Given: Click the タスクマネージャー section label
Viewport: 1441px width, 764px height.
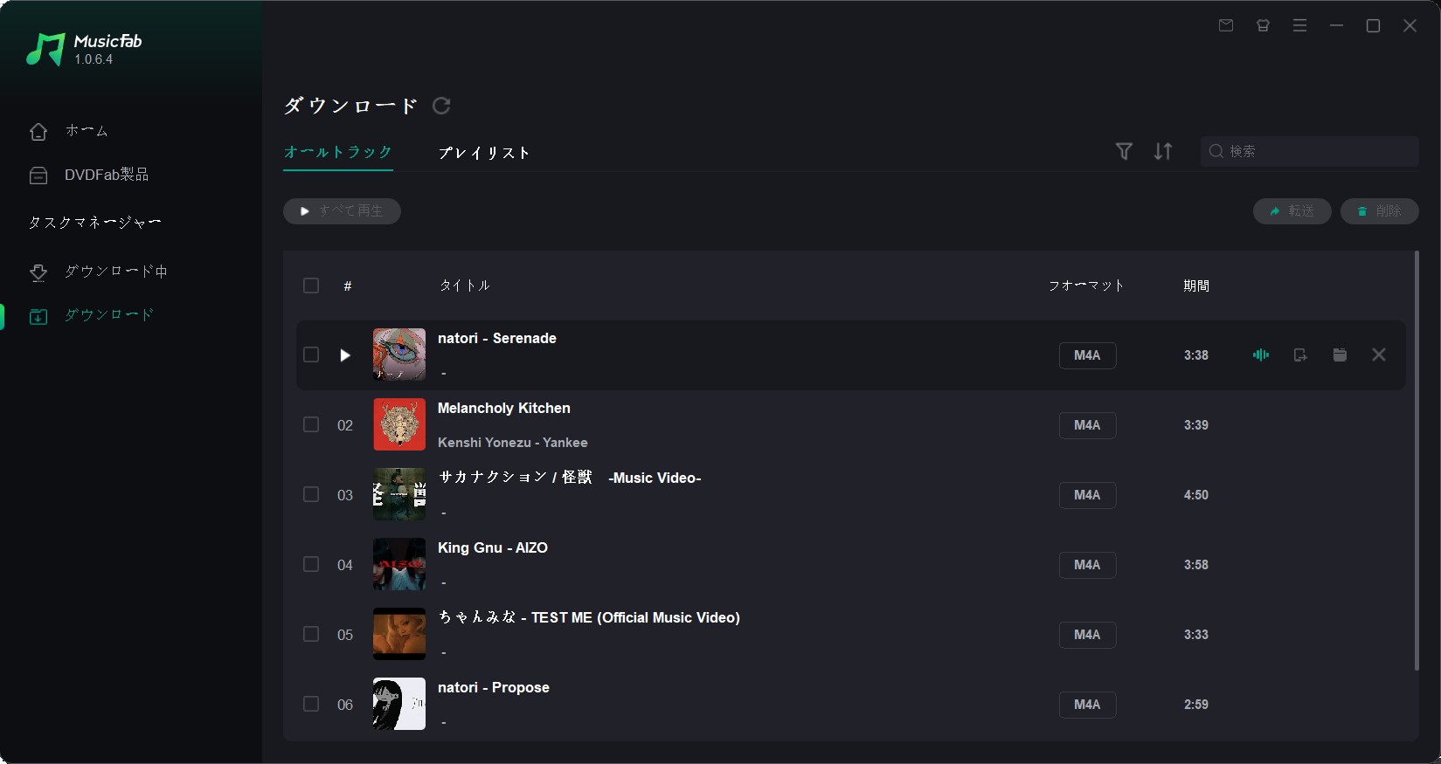Looking at the screenshot, I should [94, 223].
